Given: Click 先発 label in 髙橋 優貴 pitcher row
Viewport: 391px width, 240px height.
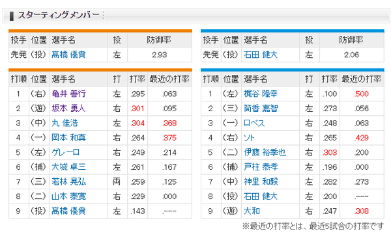Looking at the screenshot, I should tap(19, 55).
